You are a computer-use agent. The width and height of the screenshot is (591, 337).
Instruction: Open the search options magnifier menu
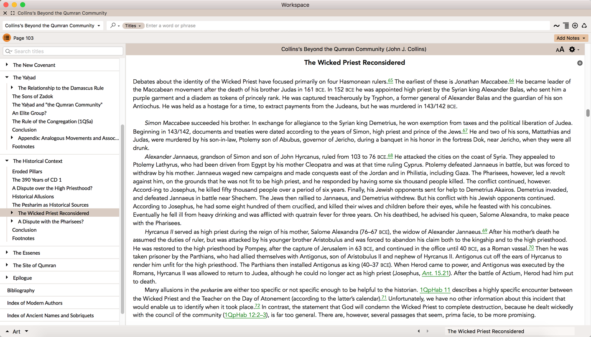pos(115,25)
